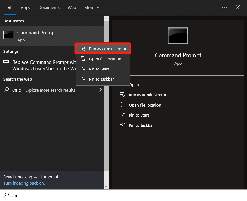This screenshot has height=201, width=247.
Task: Switch to the Apps tab
Action: point(25,7)
